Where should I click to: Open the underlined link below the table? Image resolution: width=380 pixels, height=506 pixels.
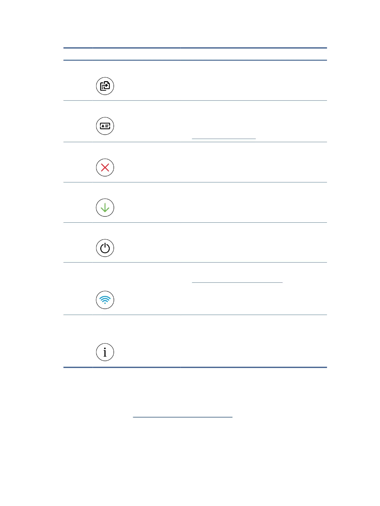[182, 415]
